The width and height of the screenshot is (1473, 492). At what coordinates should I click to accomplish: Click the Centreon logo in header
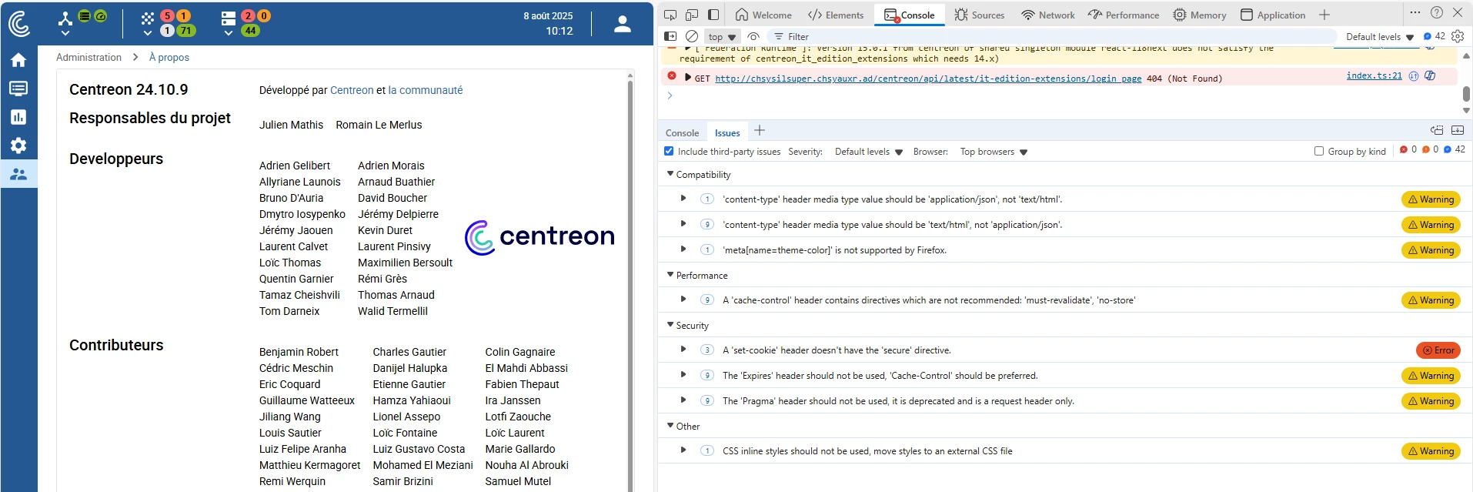coord(19,23)
